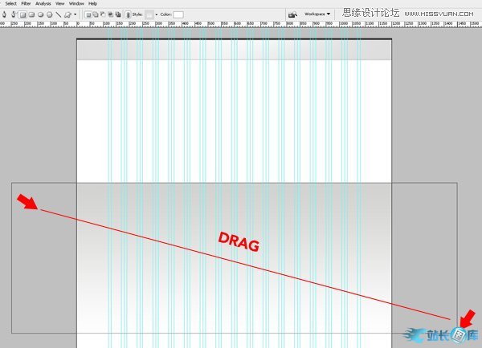Viewport: 482px width, 348px height.
Task: Click the white Color swatch
Action: (x=178, y=14)
